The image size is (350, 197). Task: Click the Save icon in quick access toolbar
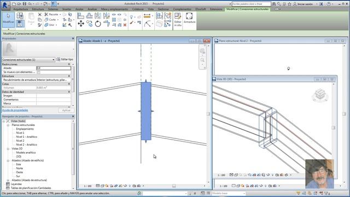(x=25, y=4)
